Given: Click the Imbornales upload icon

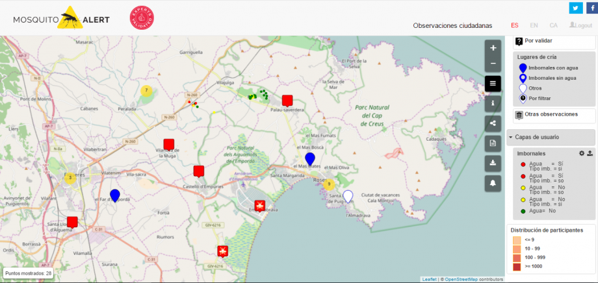Looking at the screenshot, I should tap(590, 153).
